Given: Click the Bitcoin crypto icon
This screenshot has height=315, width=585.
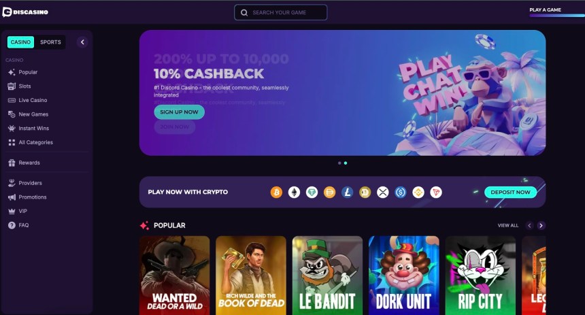Looking at the screenshot, I should (x=276, y=193).
